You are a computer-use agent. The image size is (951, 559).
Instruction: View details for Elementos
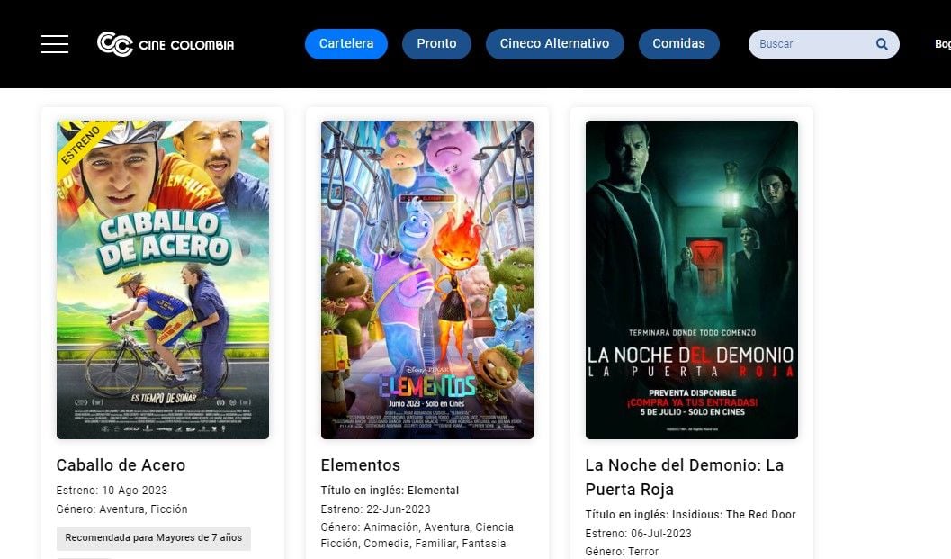tap(360, 465)
